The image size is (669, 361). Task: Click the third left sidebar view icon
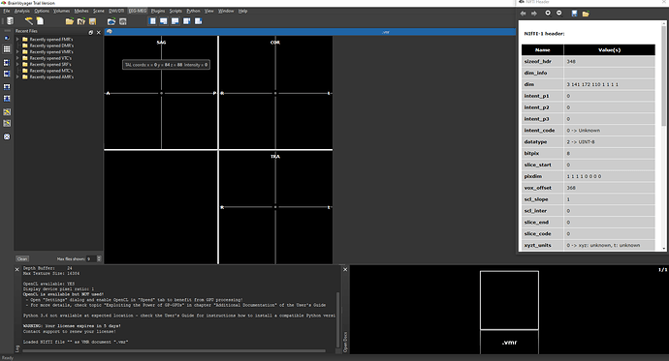click(x=7, y=63)
